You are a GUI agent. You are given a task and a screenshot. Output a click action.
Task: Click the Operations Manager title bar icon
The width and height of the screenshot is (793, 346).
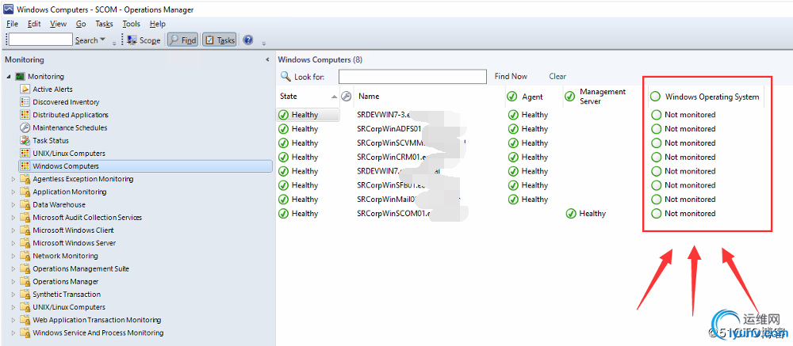coord(9,10)
